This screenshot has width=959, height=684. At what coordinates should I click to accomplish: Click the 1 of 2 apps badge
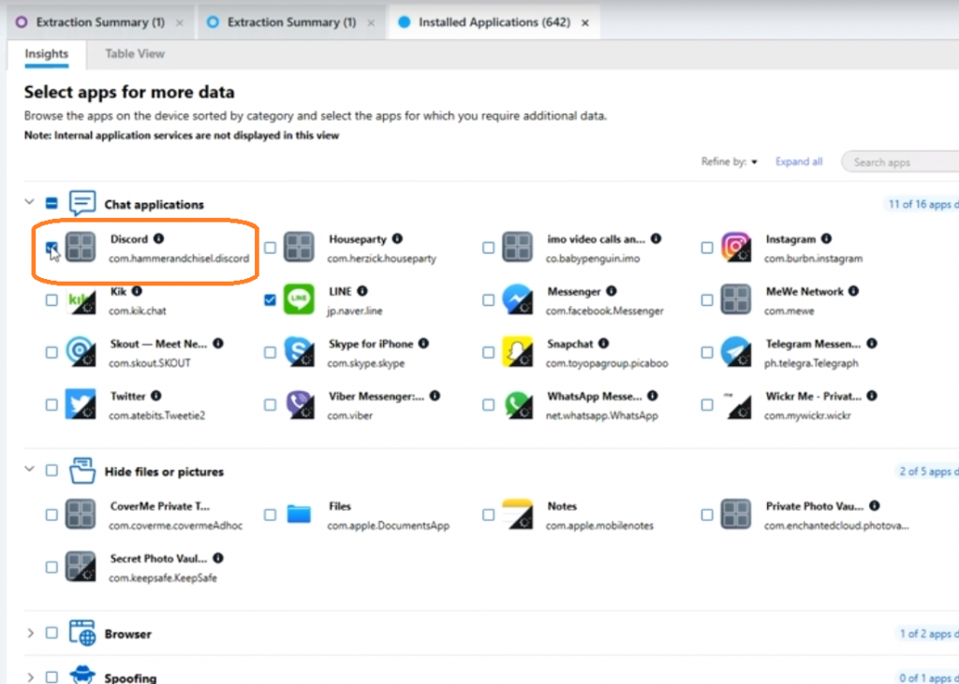point(926,633)
